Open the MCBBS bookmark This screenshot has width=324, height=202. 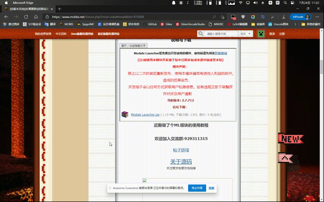(x=66, y=24)
